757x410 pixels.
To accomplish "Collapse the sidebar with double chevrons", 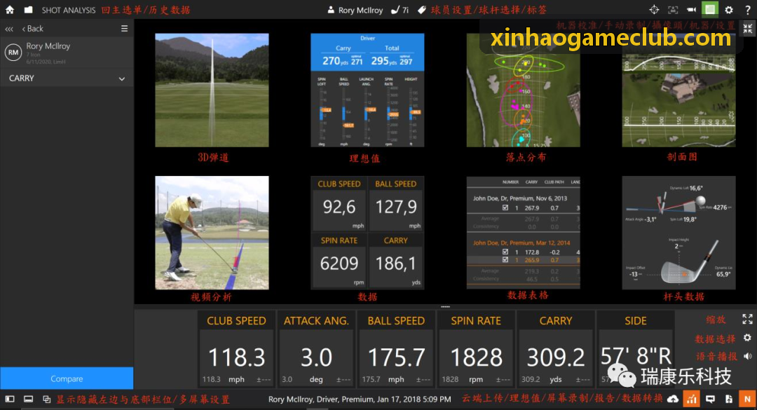I will click(8, 29).
